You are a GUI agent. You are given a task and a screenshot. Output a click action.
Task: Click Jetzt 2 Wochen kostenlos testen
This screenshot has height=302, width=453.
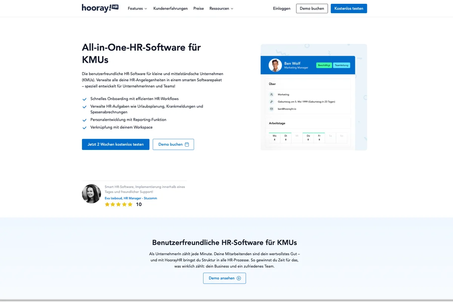pyautogui.click(x=116, y=144)
